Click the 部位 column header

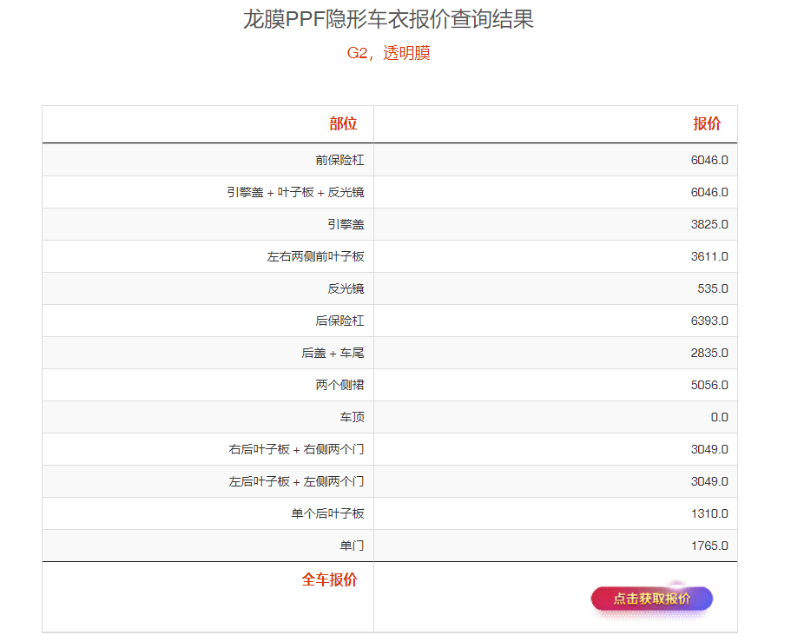[x=343, y=123]
